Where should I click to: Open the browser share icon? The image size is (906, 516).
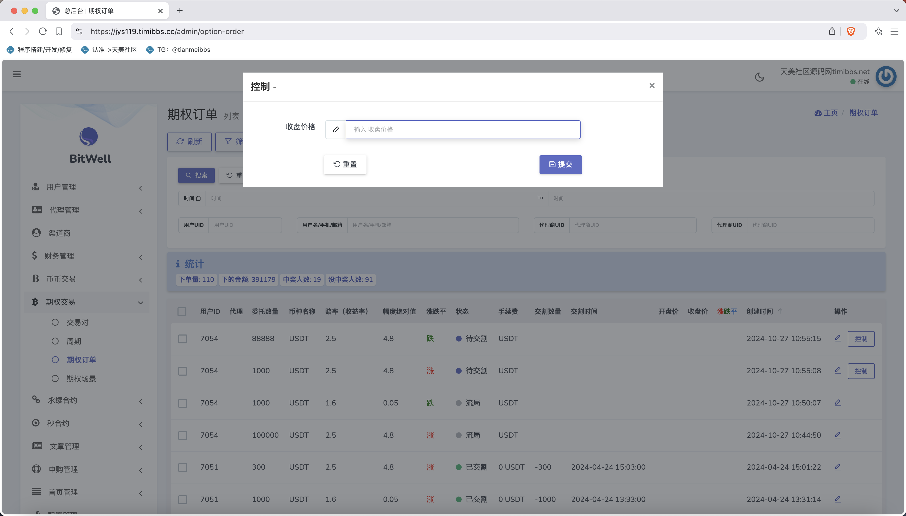[832, 31]
